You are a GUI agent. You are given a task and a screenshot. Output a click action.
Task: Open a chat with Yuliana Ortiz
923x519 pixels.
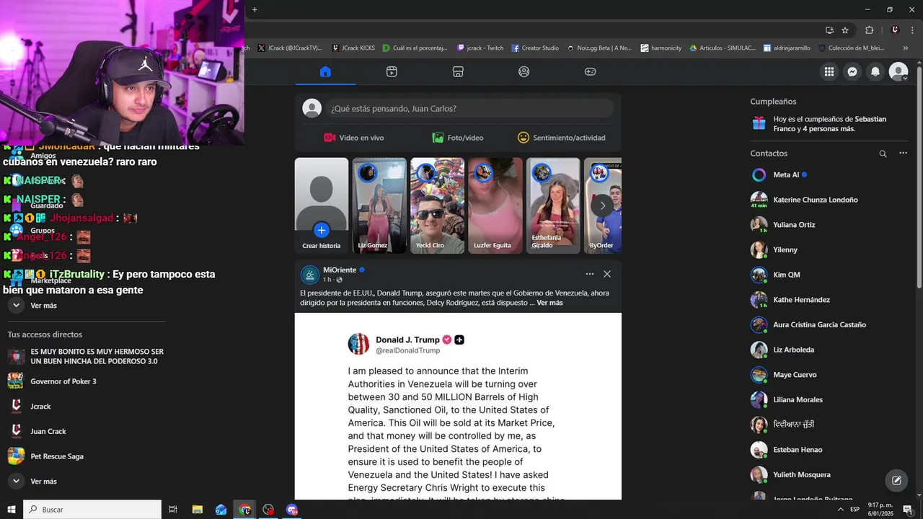[828, 225]
